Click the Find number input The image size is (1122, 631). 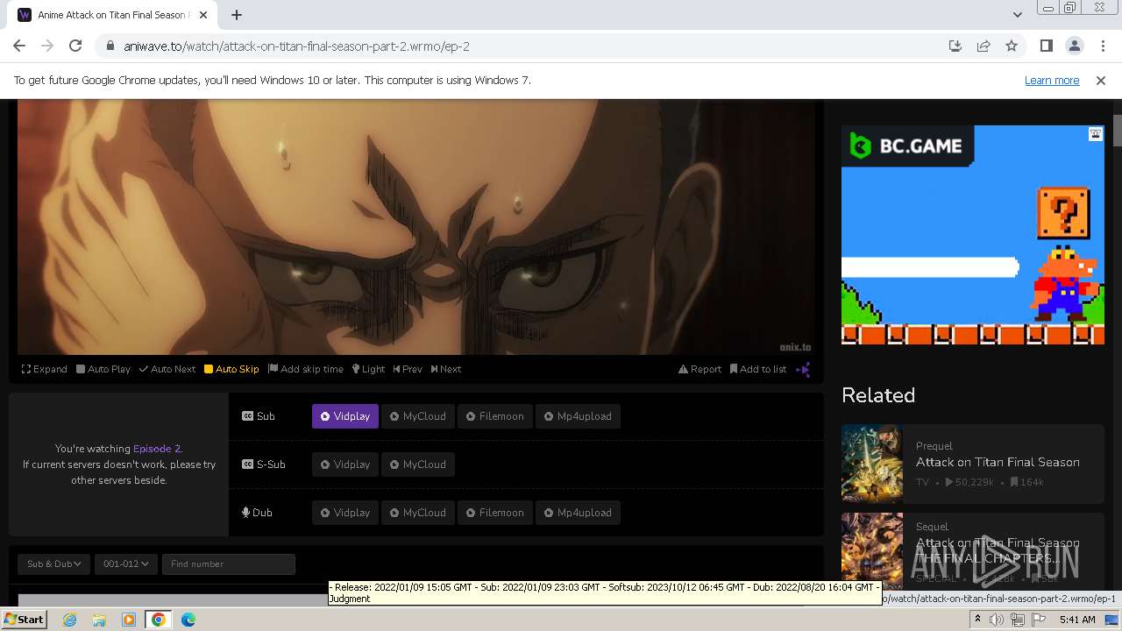(x=228, y=564)
